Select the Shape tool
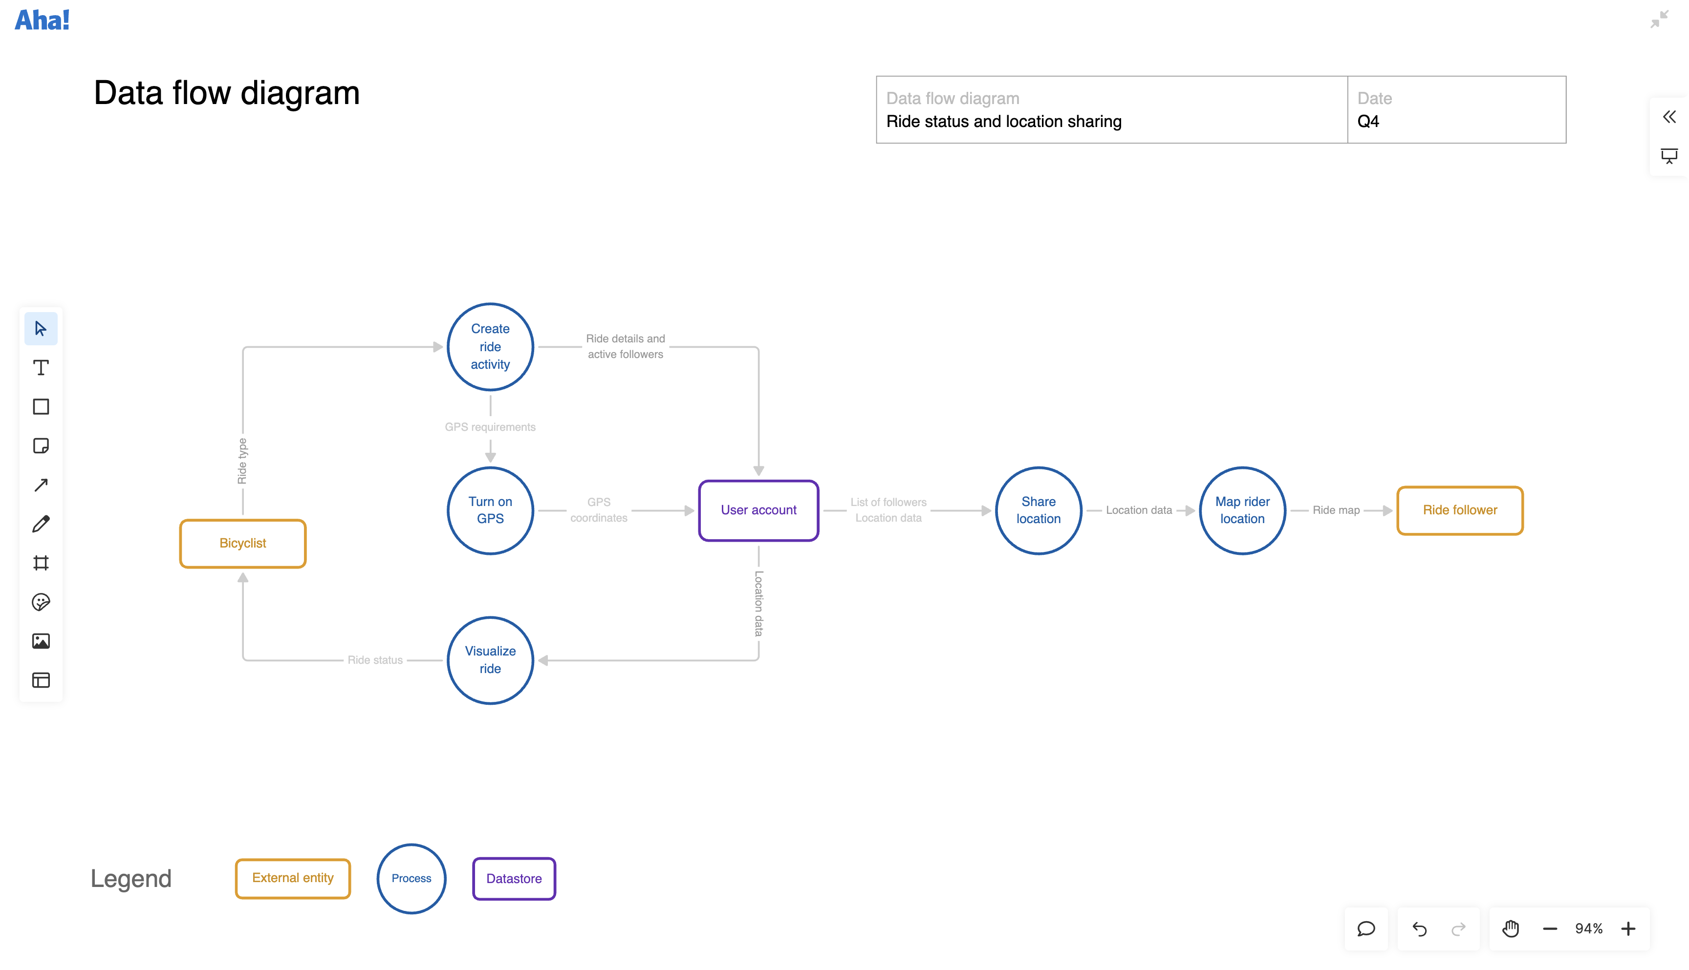1689x970 pixels. (41, 406)
